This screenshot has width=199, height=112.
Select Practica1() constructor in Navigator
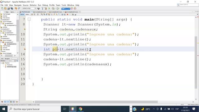10,65
